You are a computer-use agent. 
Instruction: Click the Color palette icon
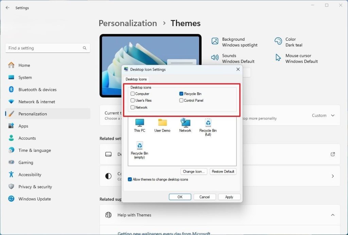pyautogui.click(x=278, y=42)
